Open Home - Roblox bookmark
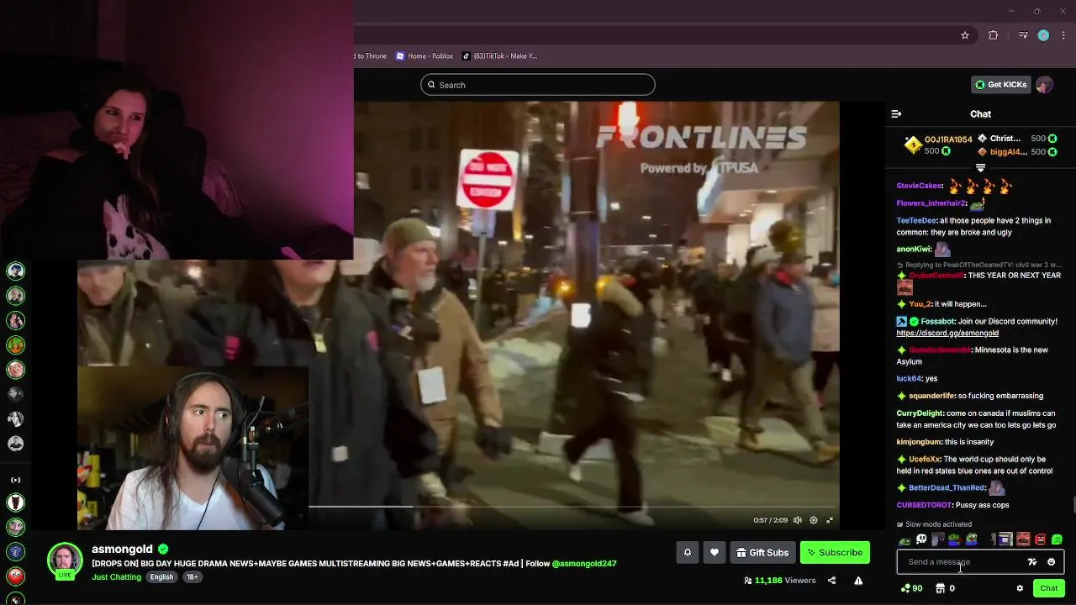1076x605 pixels. click(x=425, y=56)
